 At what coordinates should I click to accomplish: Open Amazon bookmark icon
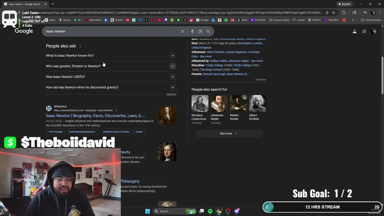click(220, 20)
